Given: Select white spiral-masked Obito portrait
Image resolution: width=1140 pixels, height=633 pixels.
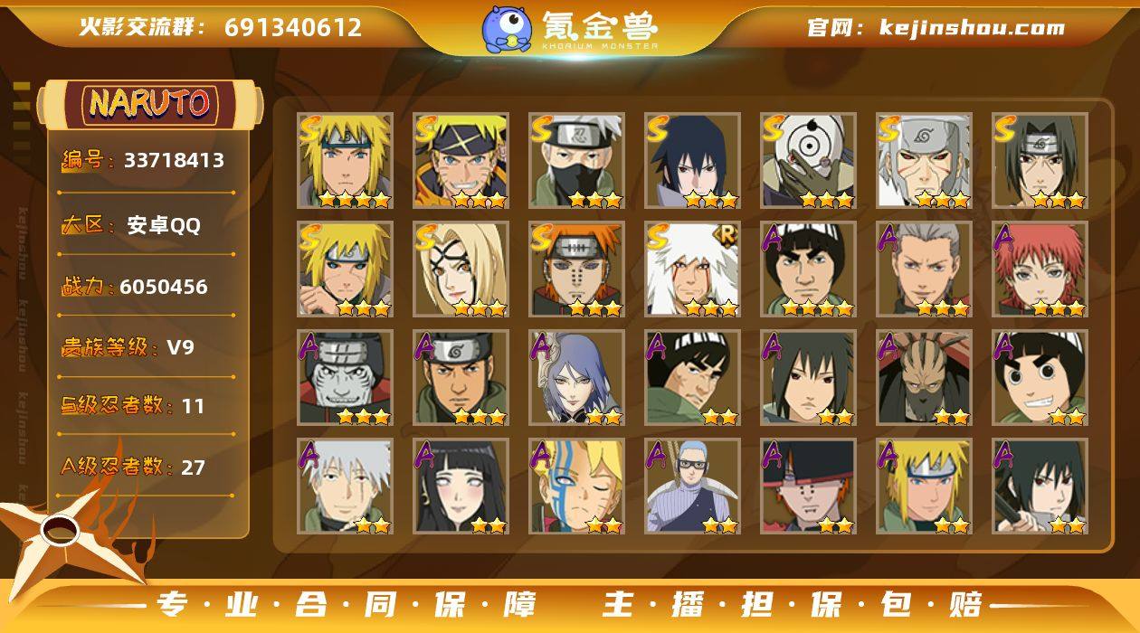Looking at the screenshot, I should (808, 160).
